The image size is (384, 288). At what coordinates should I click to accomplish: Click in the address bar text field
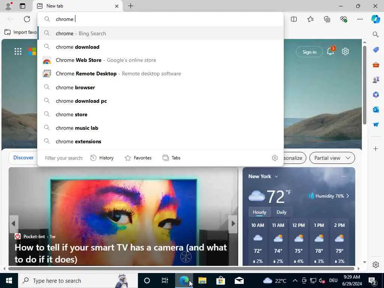point(160,19)
